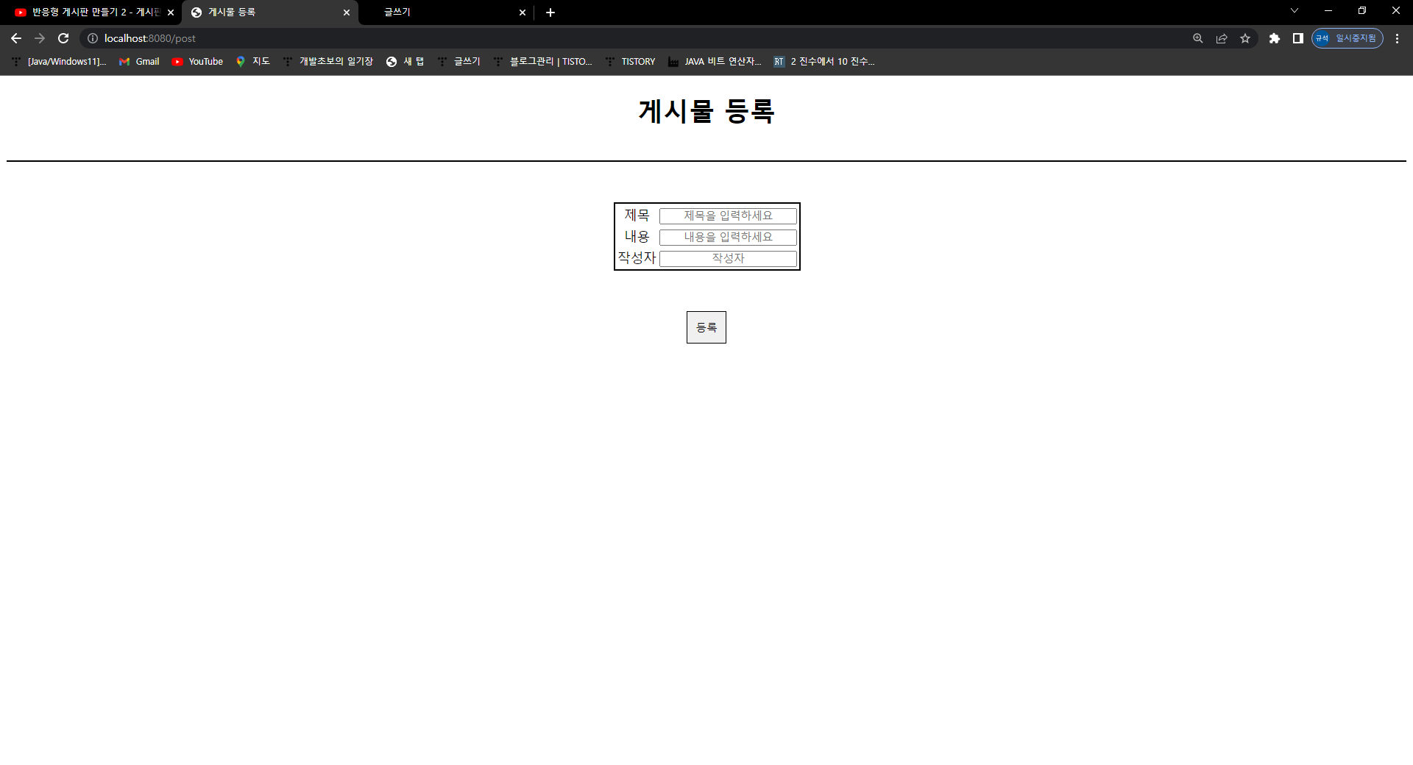Viewport: 1413px width, 765px height.
Task: View site information icon in address bar
Action: 93,38
